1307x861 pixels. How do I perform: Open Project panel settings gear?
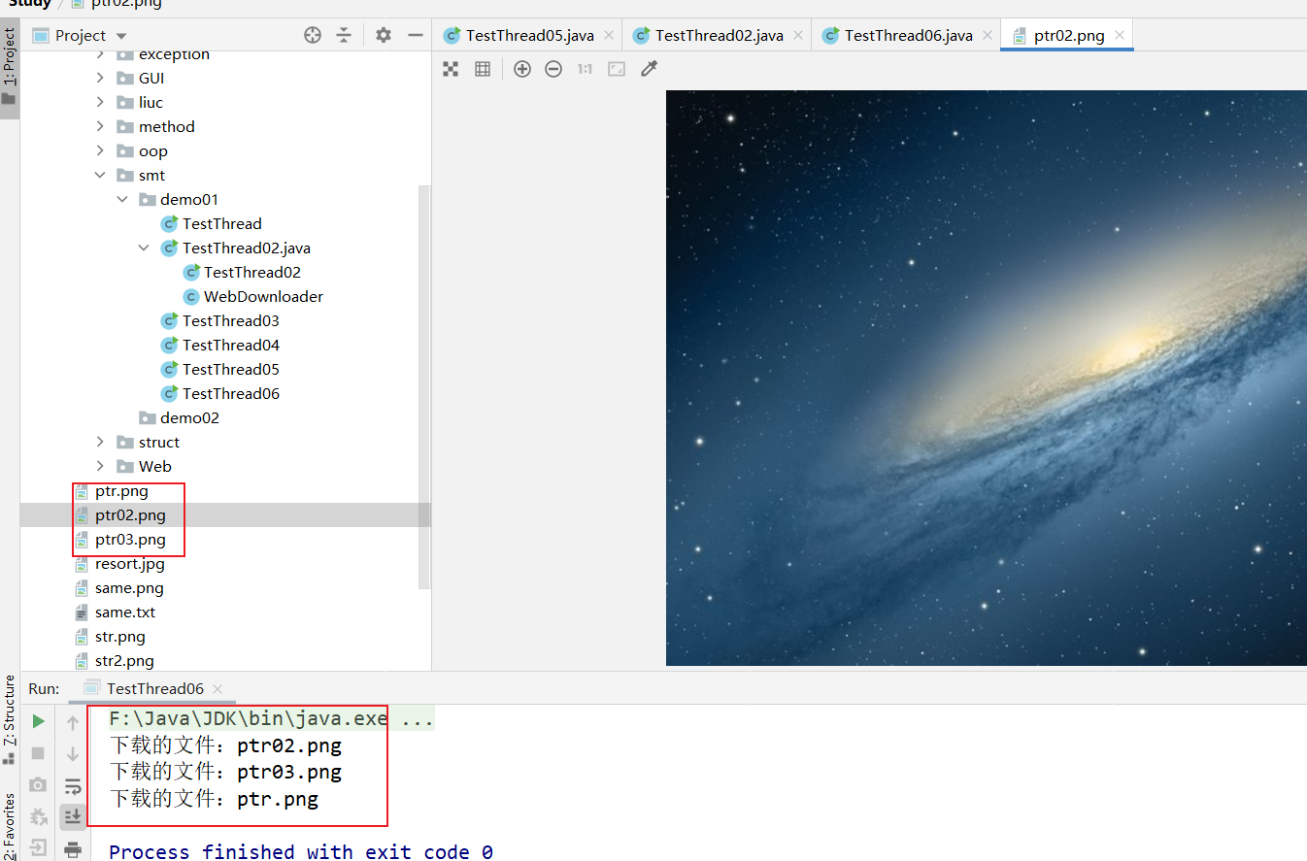coord(384,35)
